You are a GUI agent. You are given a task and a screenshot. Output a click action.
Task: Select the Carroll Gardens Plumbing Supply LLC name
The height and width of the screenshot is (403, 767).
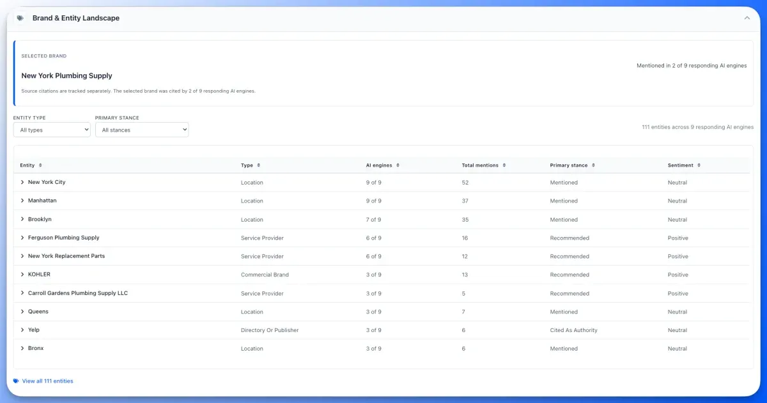click(78, 293)
